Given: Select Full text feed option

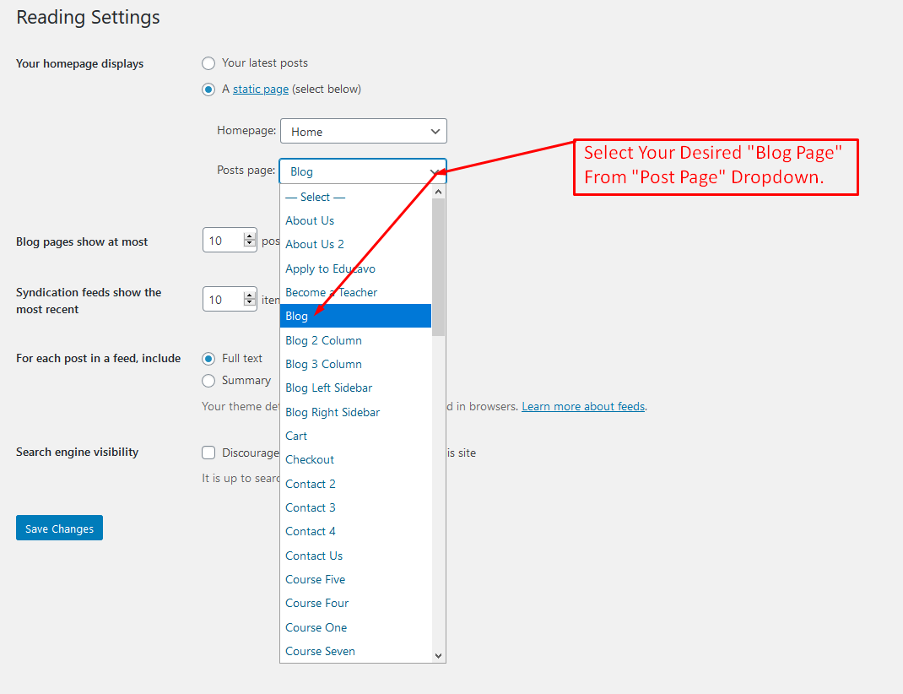Looking at the screenshot, I should coord(208,359).
